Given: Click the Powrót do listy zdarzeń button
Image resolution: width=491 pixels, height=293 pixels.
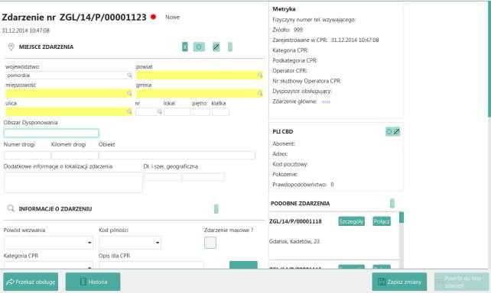Looking at the screenshot, I should tap(462, 282).
